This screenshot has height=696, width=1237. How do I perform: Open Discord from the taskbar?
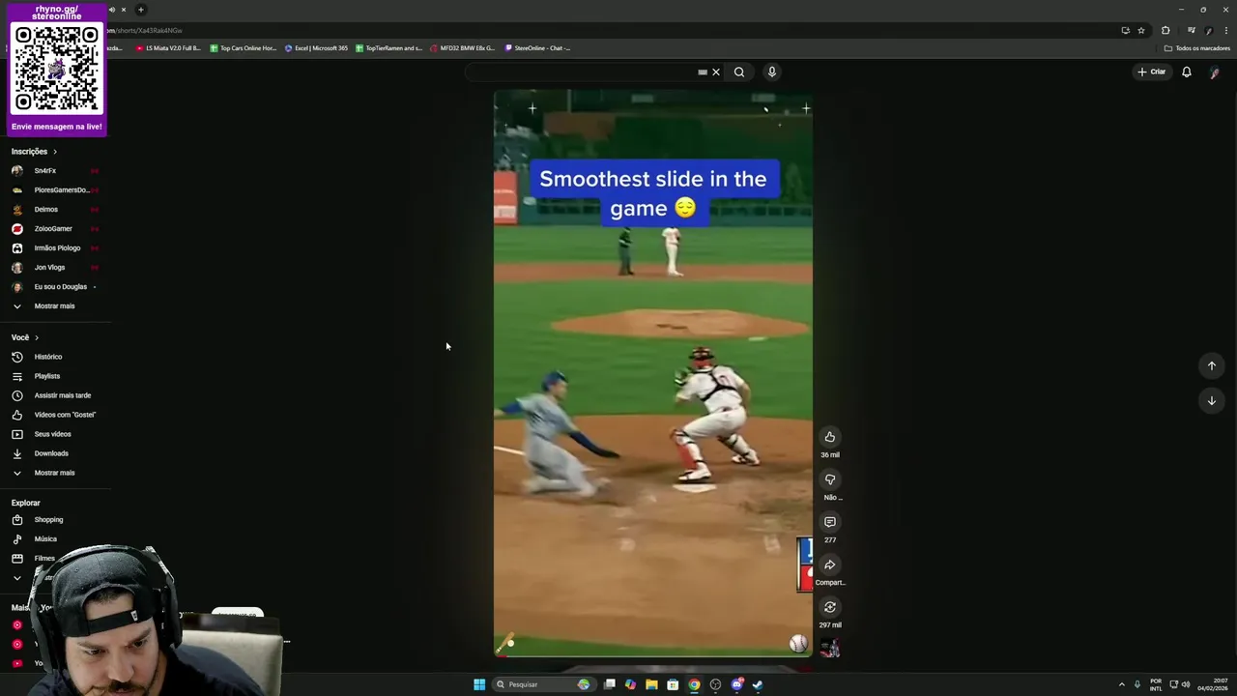pyautogui.click(x=736, y=684)
